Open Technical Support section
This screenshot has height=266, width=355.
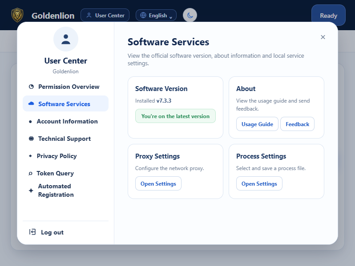(65, 139)
